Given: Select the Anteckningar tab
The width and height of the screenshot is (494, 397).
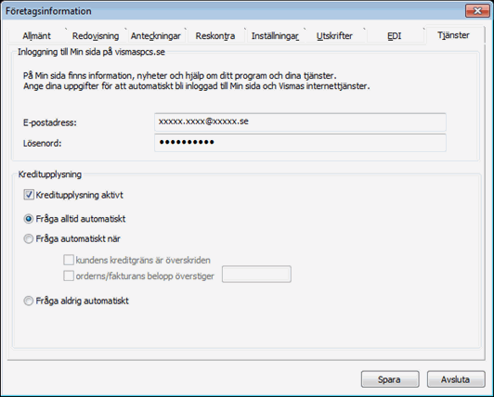Looking at the screenshot, I should 156,36.
